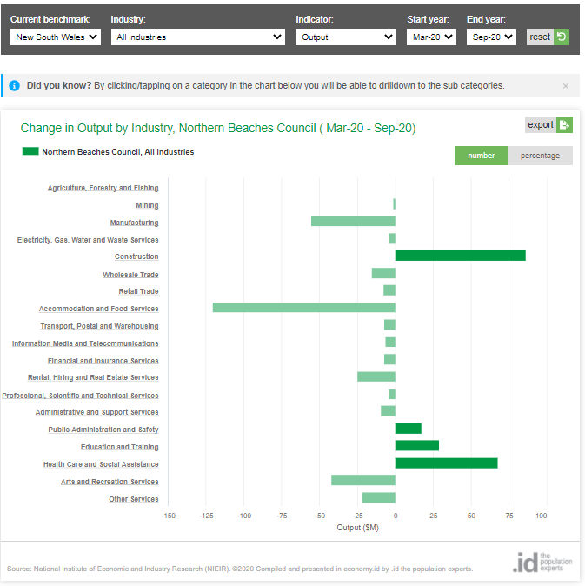
Task: Open the Indicator dropdown
Action: [346, 37]
